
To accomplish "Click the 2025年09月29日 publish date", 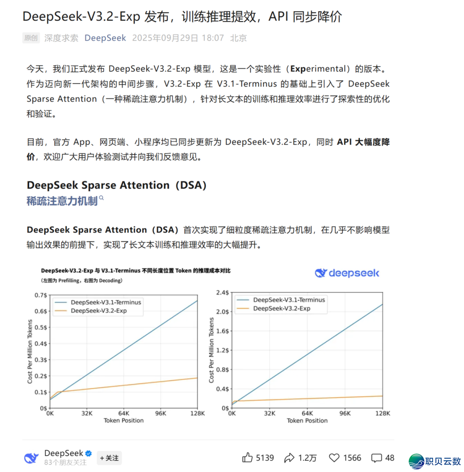I will click(165, 38).
